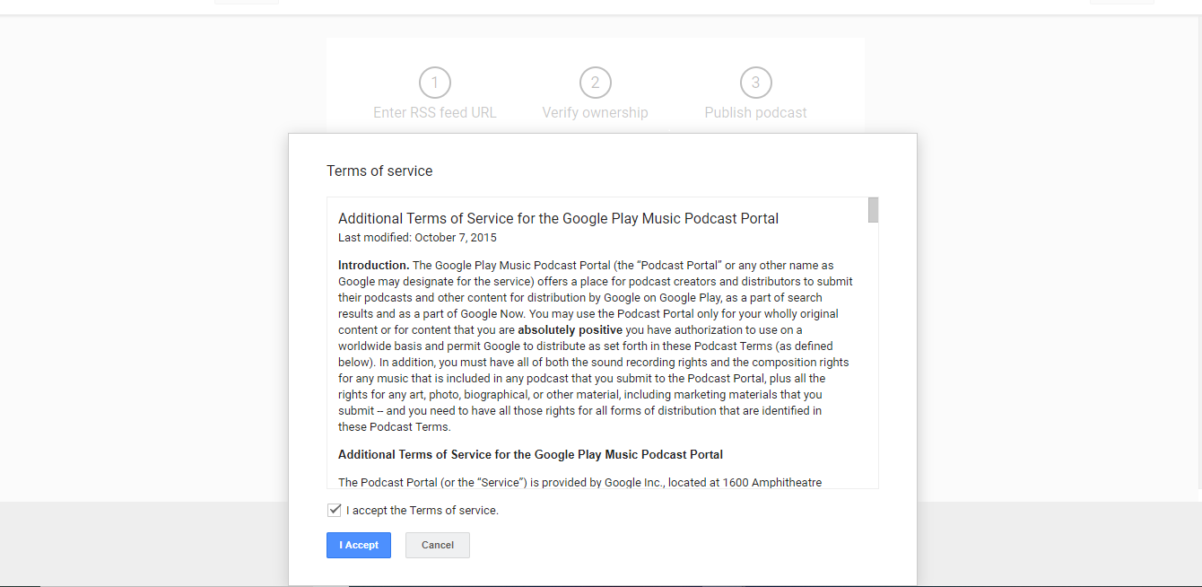The image size is (1202, 587).
Task: Click the terms text scrollbar thumb
Action: (x=873, y=210)
